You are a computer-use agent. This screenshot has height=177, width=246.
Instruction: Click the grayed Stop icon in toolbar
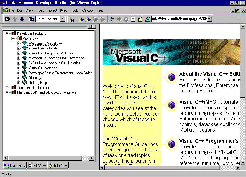point(126,19)
